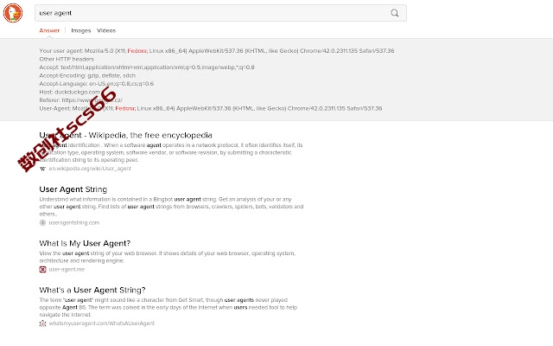
Task: Switch to the Videos tab
Action: click(106, 30)
